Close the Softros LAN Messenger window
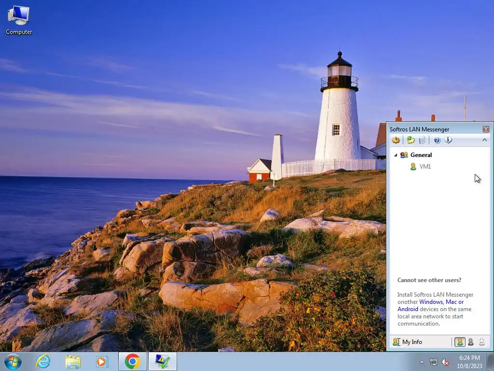The width and height of the screenshot is (494, 371). [x=486, y=129]
